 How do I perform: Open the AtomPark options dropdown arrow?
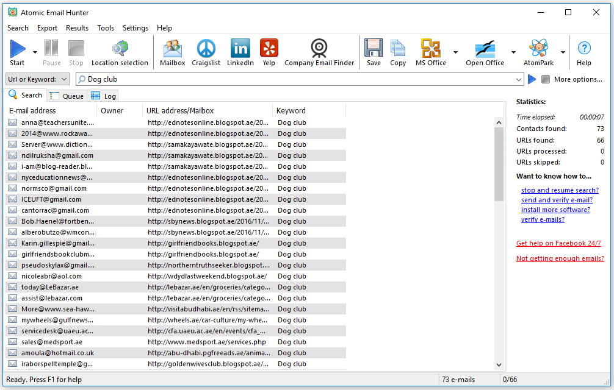pos(562,52)
